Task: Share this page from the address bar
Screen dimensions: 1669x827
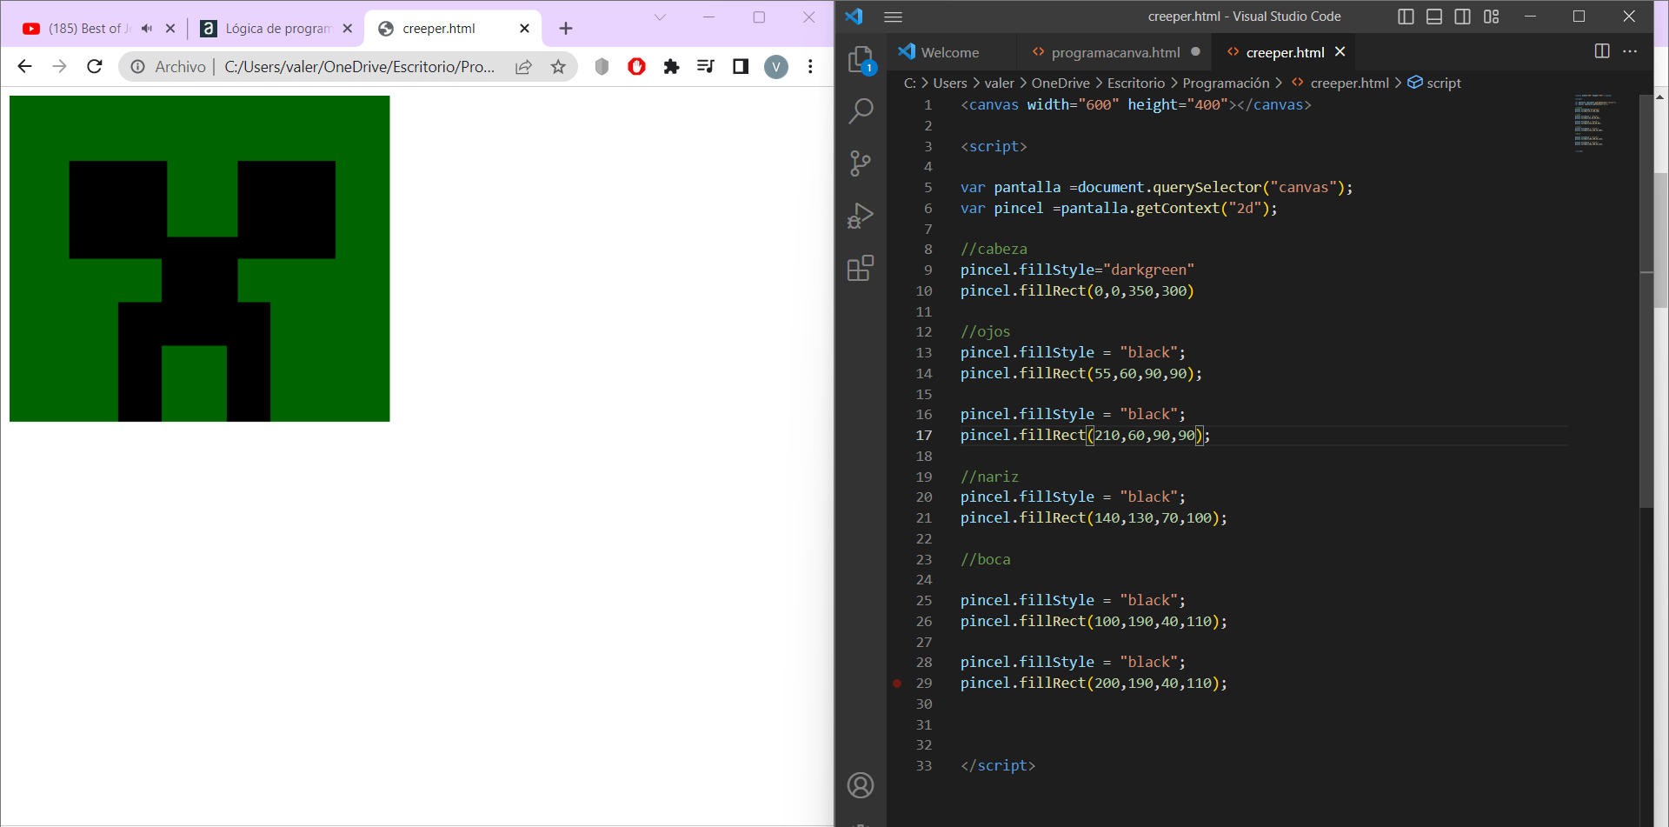Action: click(x=523, y=67)
